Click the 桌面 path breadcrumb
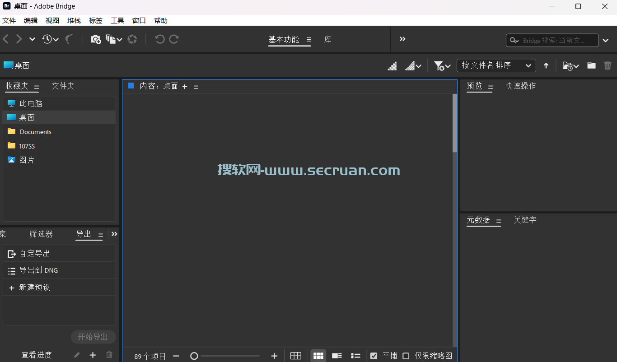The image size is (617, 362). [17, 65]
